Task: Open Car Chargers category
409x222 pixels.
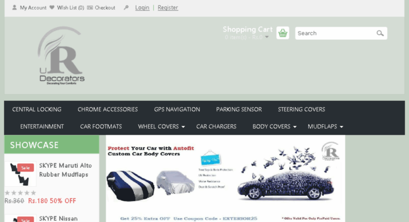Action: click(216, 126)
